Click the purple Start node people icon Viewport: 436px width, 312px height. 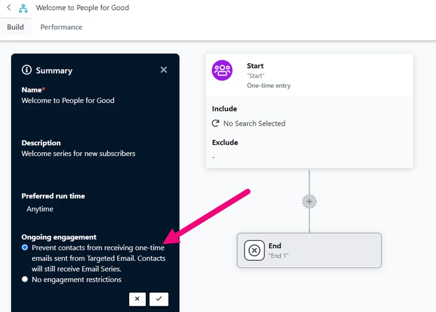[222, 70]
